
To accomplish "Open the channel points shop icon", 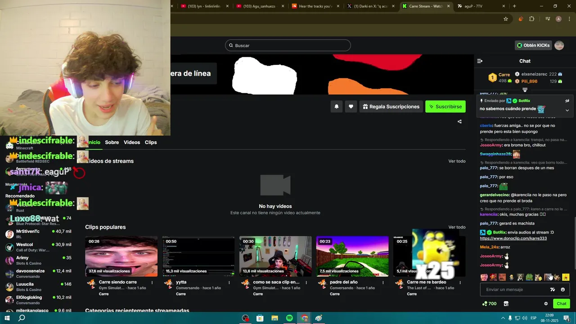I will tap(506, 304).
